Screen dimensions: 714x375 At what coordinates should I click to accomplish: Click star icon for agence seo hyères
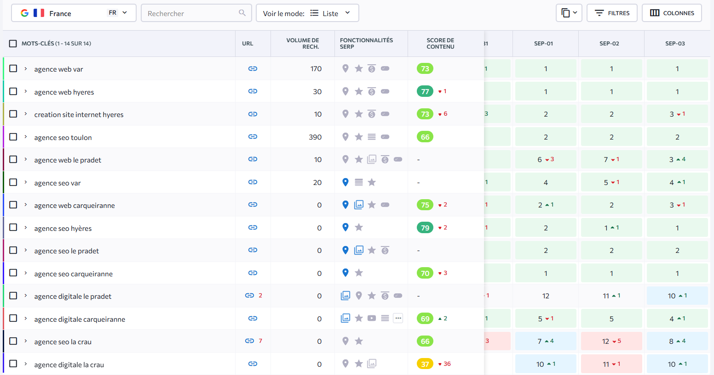click(359, 227)
